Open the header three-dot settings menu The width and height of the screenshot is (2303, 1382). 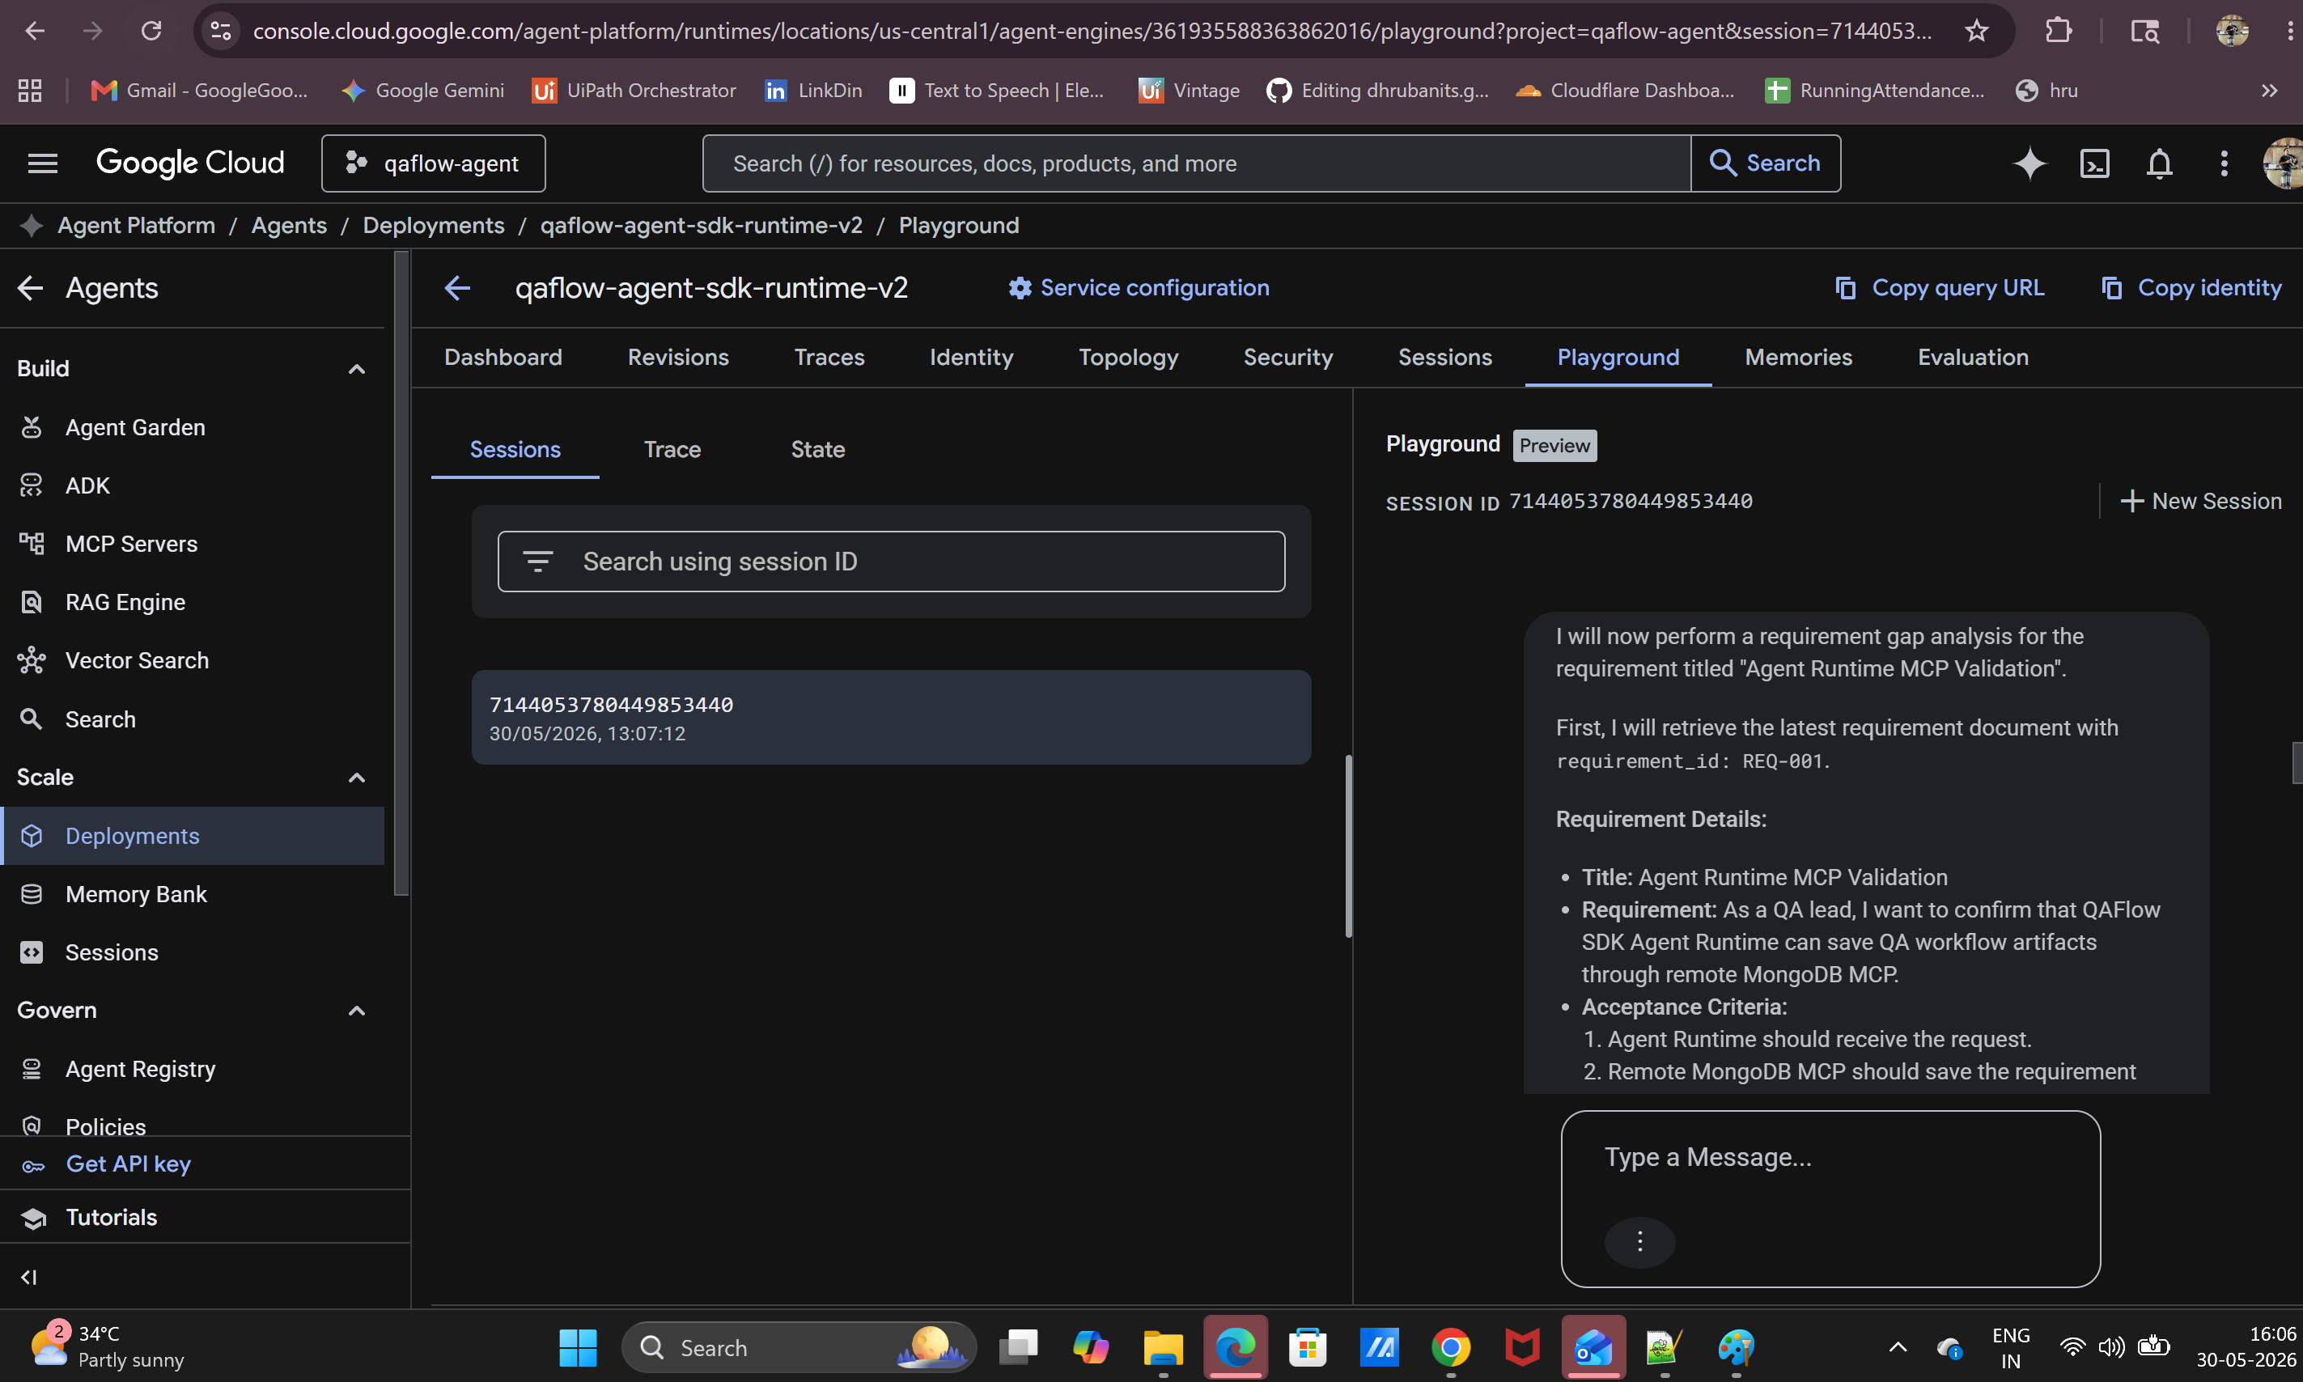[x=2224, y=163]
